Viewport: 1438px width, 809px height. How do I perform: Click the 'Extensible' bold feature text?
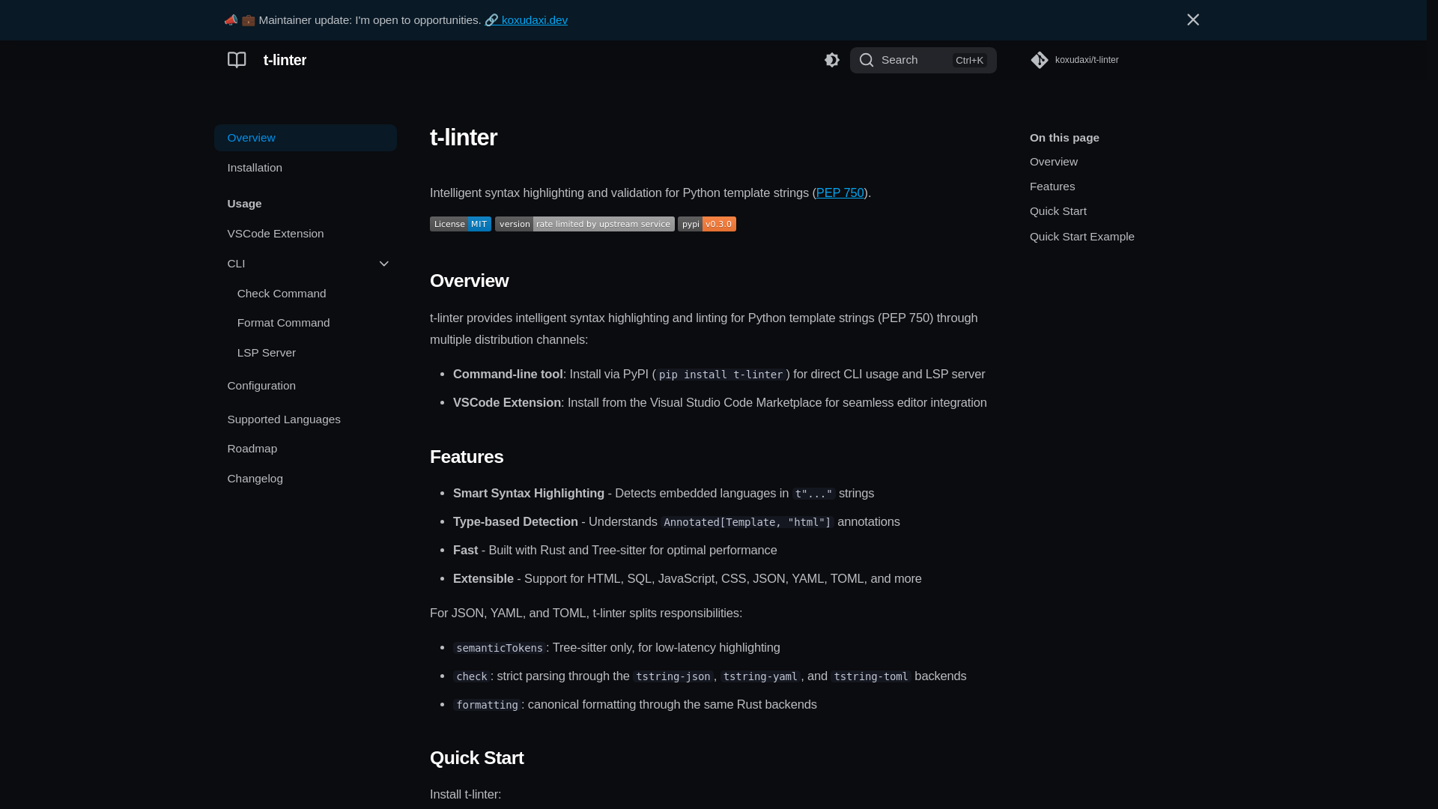pos(483,579)
